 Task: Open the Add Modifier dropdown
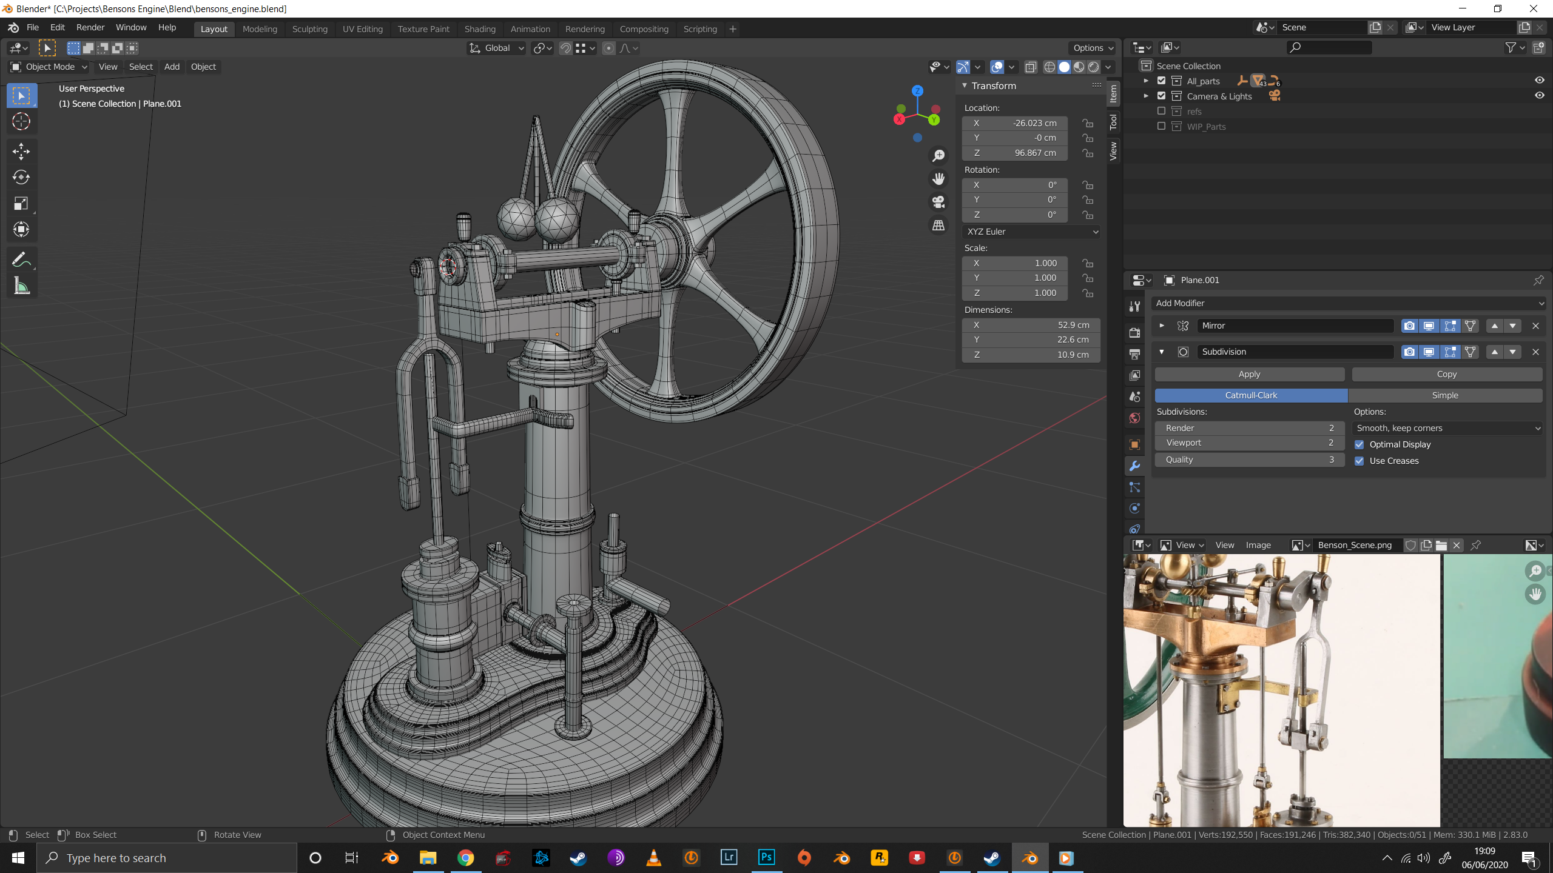point(1348,303)
